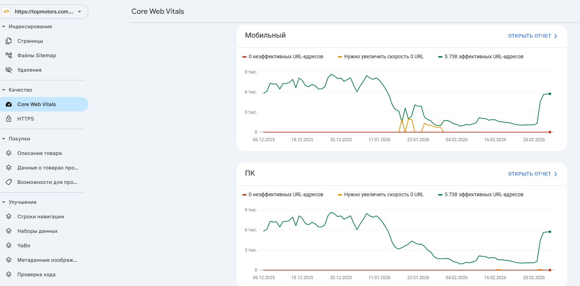Screen dimensions: 580x286
Task: Click the green effective URLs legend in Мобильный
Action: coord(481,56)
